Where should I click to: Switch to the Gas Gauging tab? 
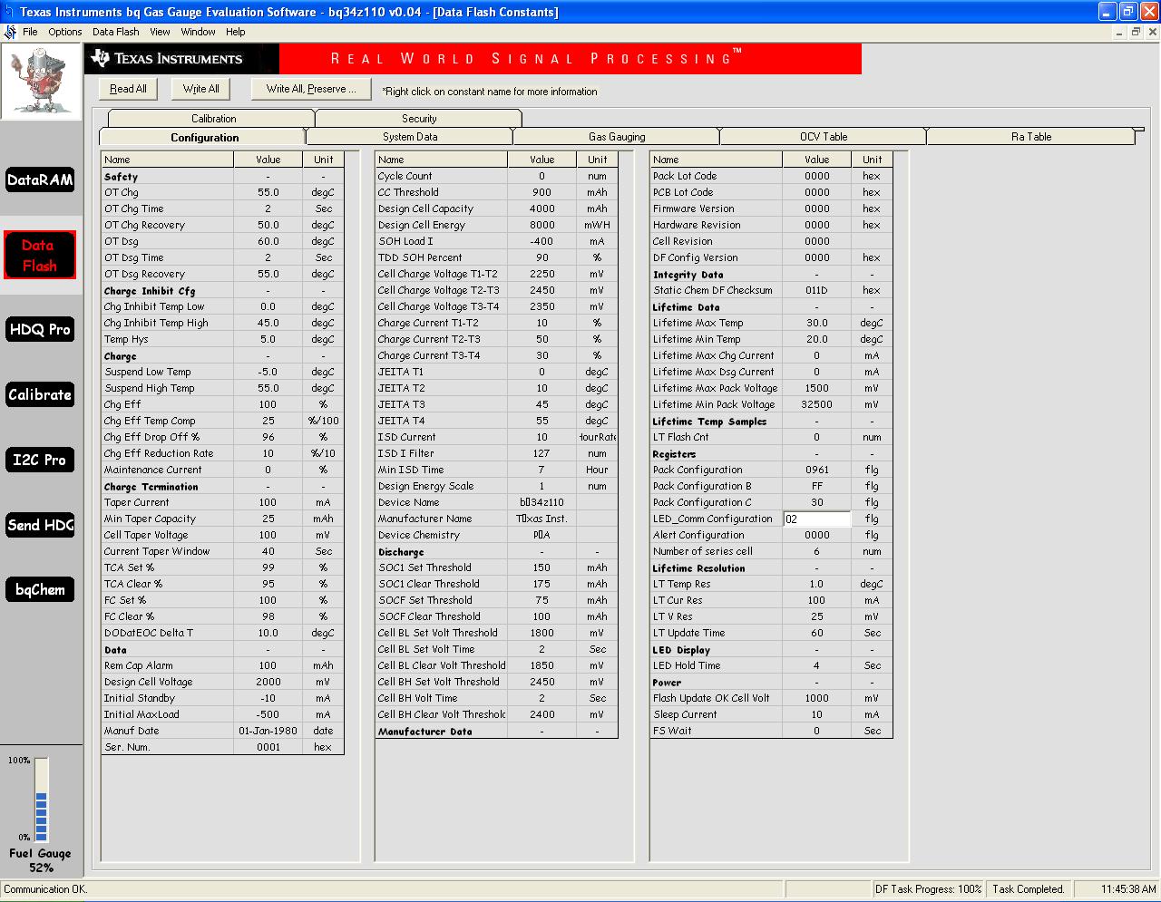click(x=617, y=137)
